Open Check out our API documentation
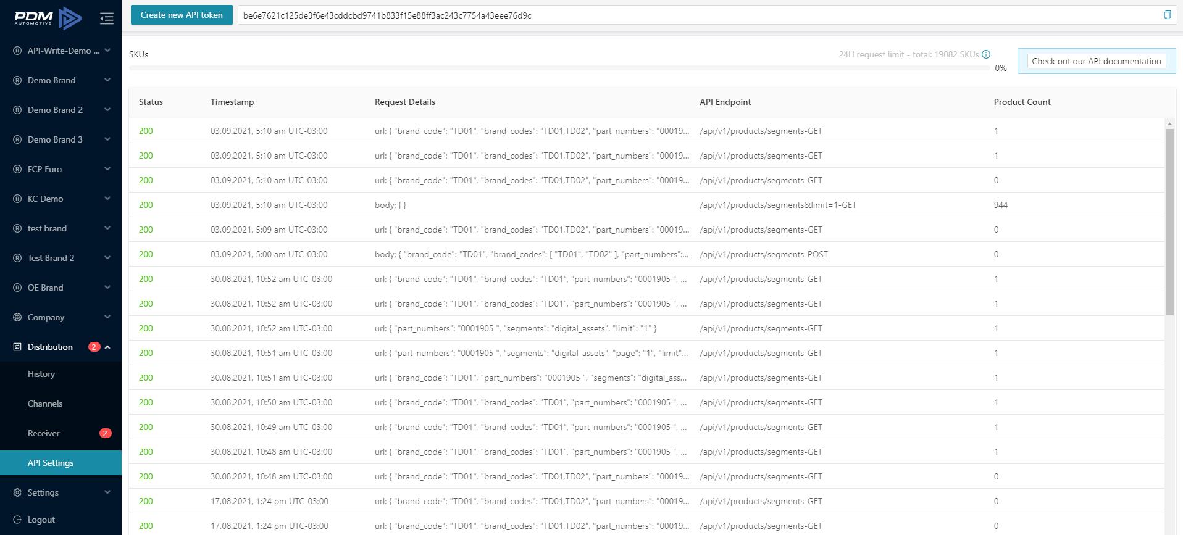This screenshot has height=535, width=1183. (1097, 61)
